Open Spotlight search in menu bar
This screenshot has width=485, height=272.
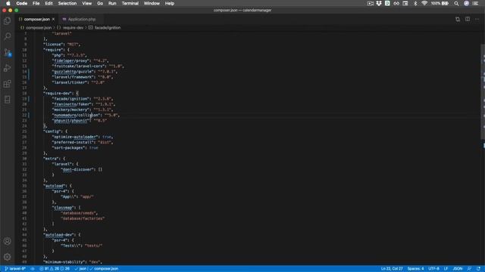pos(456,3)
